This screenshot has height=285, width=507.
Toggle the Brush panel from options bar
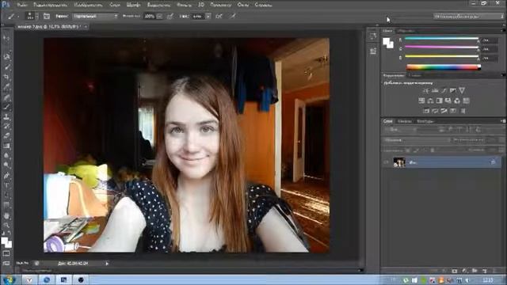pyautogui.click(x=47, y=16)
